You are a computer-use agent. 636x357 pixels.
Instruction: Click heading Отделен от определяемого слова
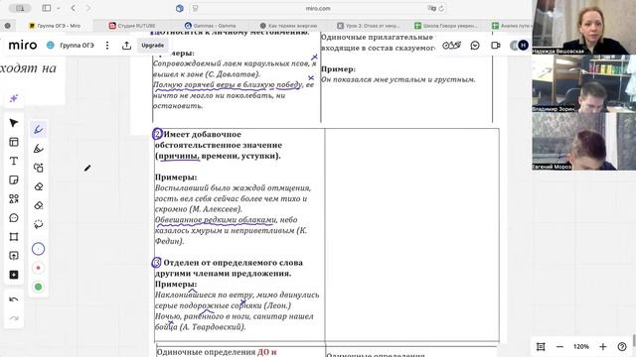230,268
